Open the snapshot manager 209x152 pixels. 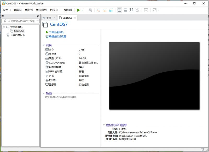pyautogui.click(x=111, y=10)
